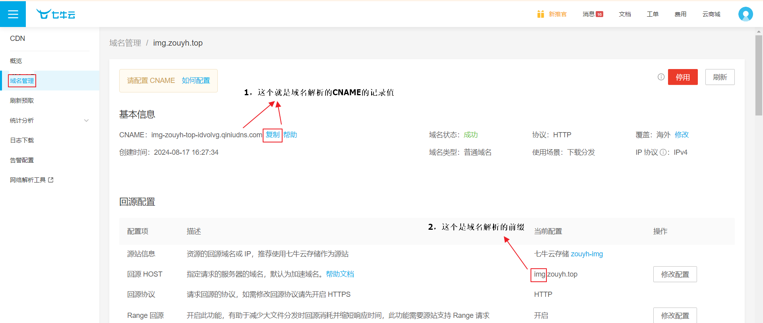Click the info icon beside 停用 button
The image size is (763, 323).
tap(661, 77)
